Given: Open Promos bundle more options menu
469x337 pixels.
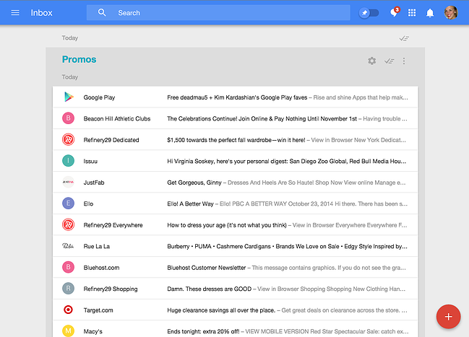Looking at the screenshot, I should coord(404,61).
